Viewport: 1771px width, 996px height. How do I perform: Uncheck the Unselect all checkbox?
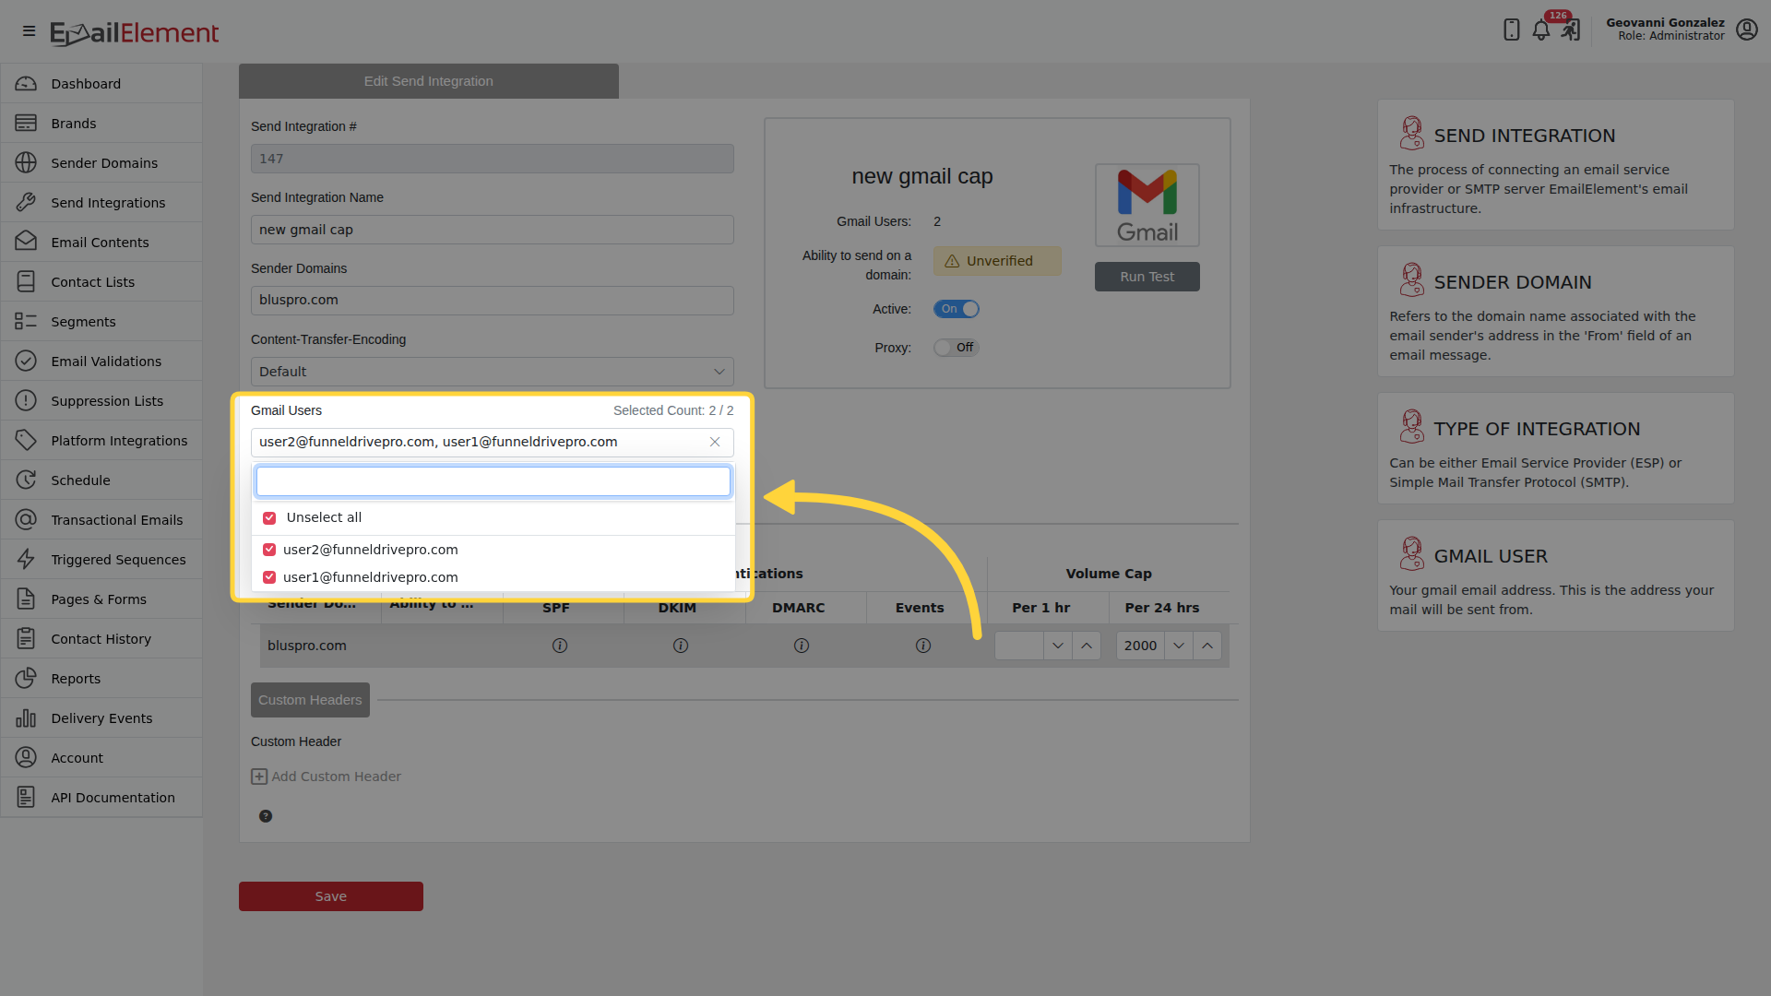coord(269,518)
